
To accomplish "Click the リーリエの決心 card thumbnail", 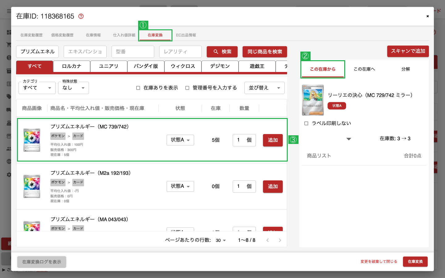I will click(313, 100).
